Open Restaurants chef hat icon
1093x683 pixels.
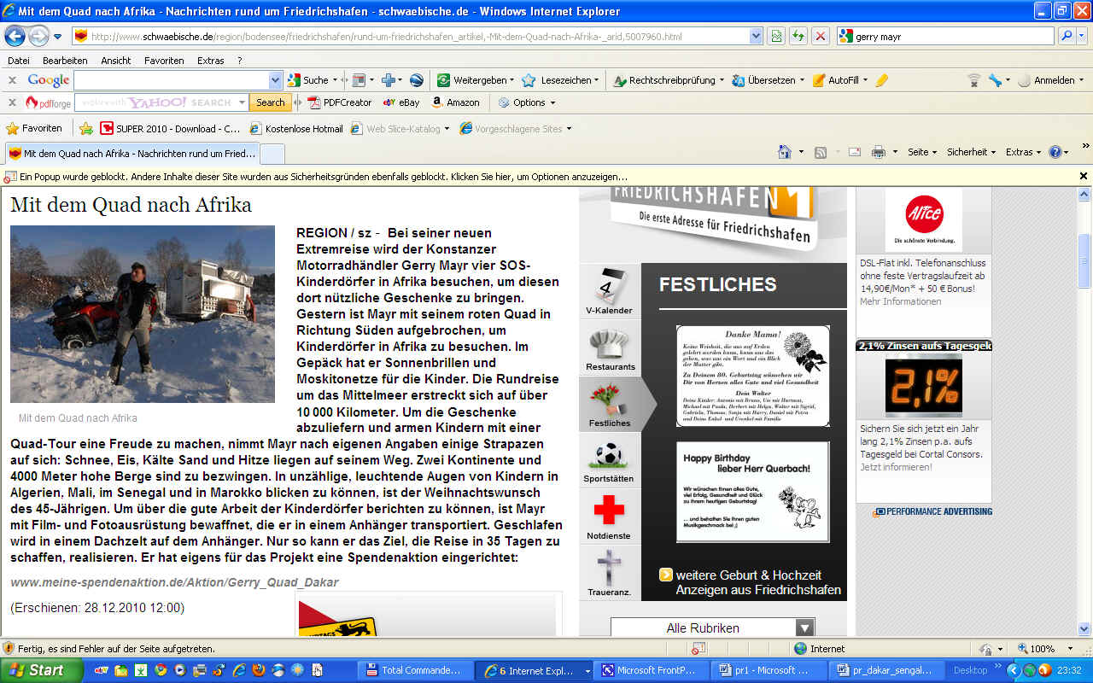pos(609,347)
